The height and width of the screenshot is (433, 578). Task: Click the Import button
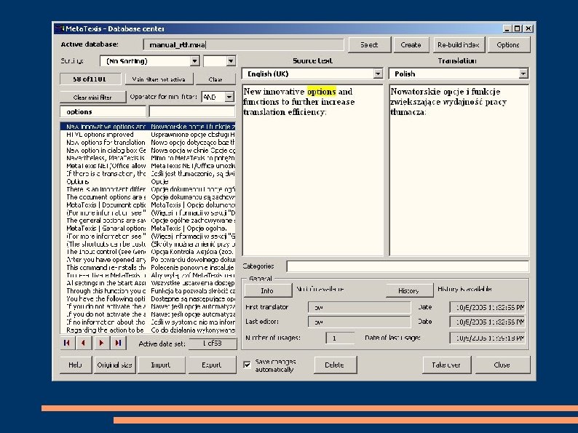coord(161,365)
